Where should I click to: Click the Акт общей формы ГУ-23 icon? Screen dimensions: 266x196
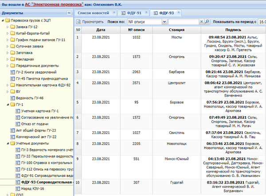pyautogui.click(x=12, y=130)
